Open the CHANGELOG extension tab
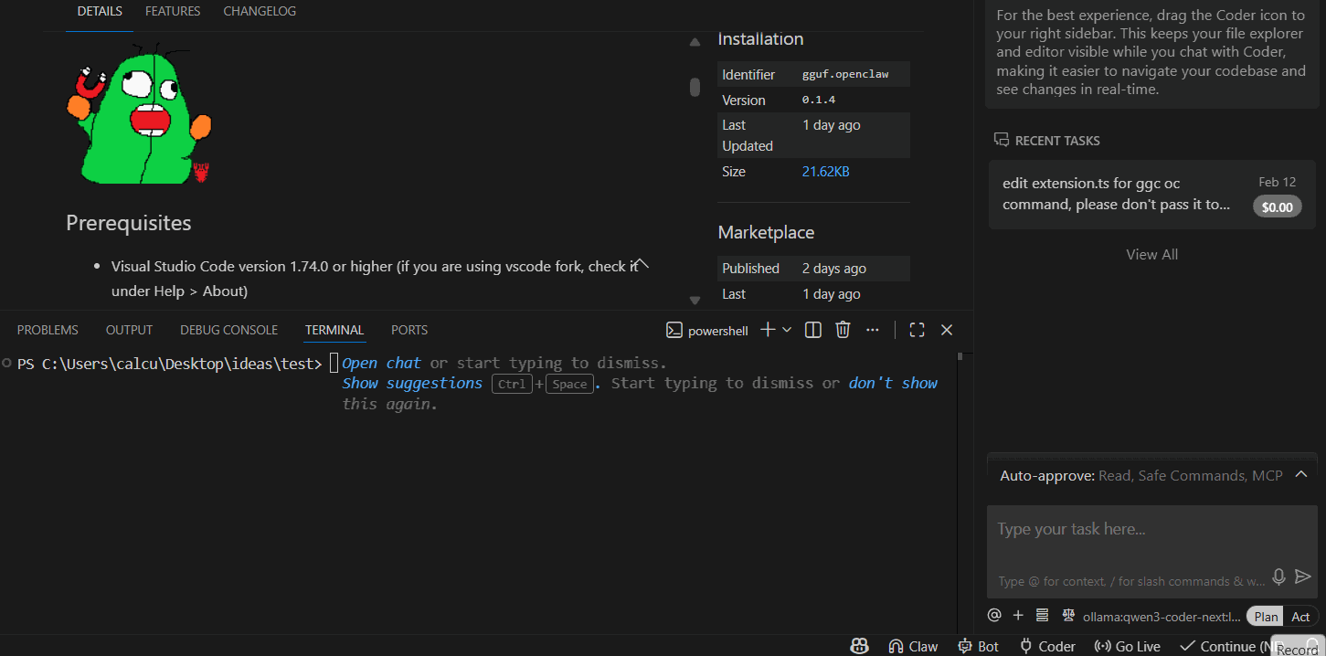This screenshot has height=656, width=1326. (260, 11)
